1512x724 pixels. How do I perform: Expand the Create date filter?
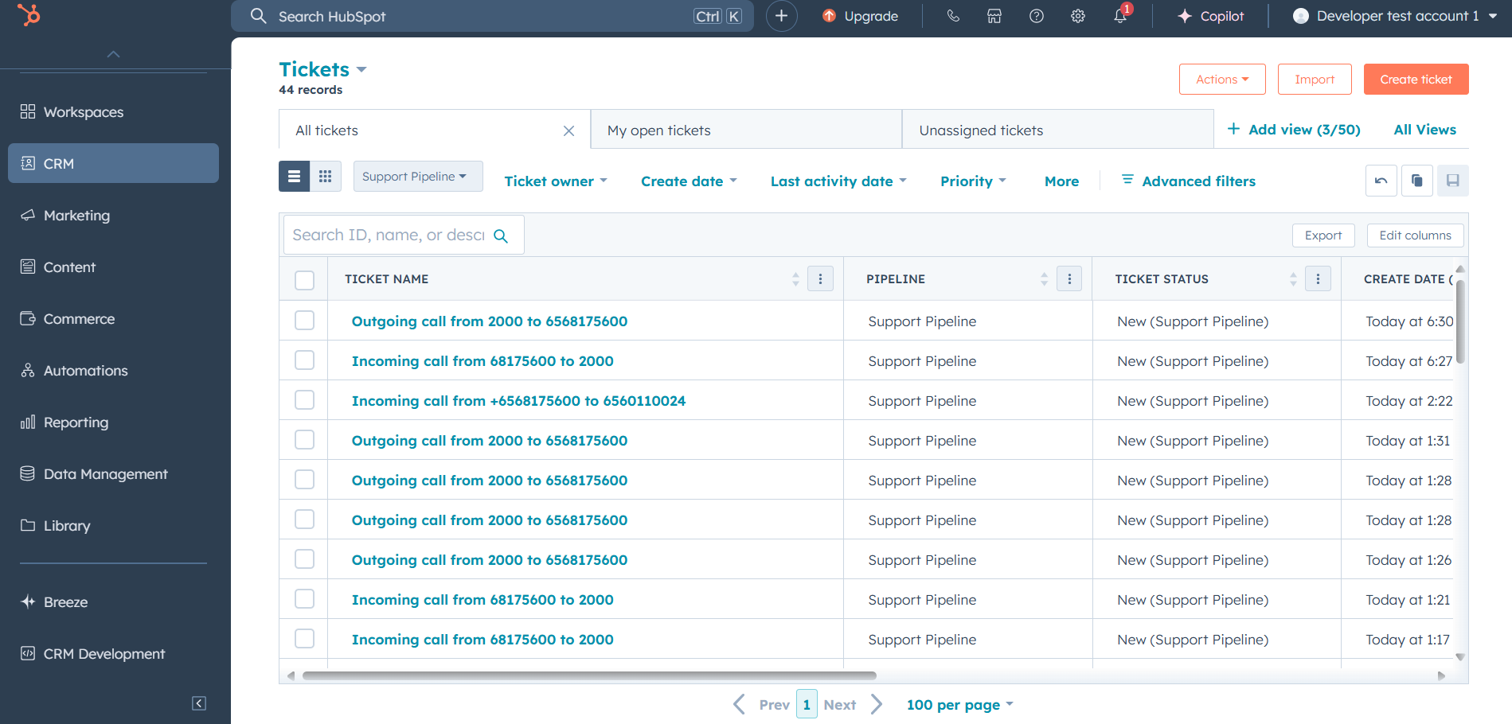coord(689,181)
